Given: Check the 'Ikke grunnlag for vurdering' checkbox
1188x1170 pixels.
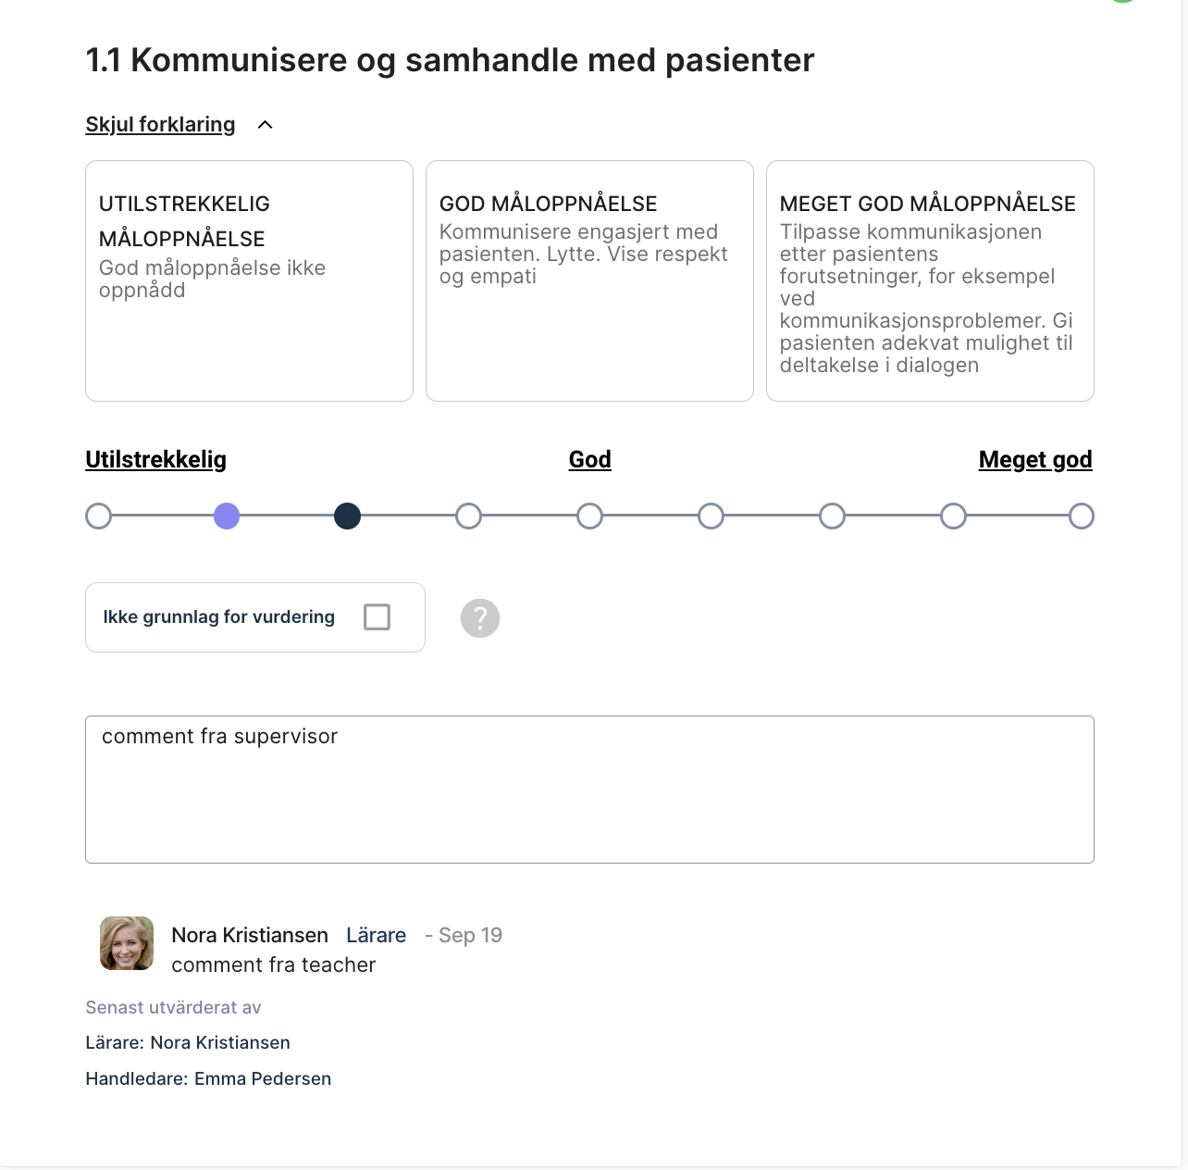Looking at the screenshot, I should pyautogui.click(x=377, y=617).
